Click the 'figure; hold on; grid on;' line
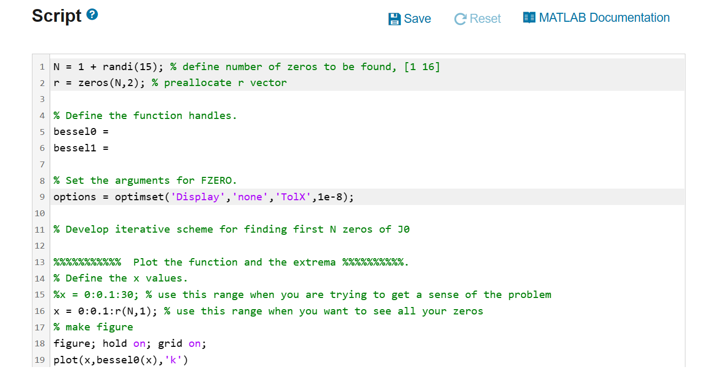Viewport: 703px width, 375px height. pos(130,344)
